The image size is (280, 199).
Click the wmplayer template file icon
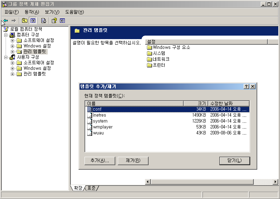click(x=89, y=127)
